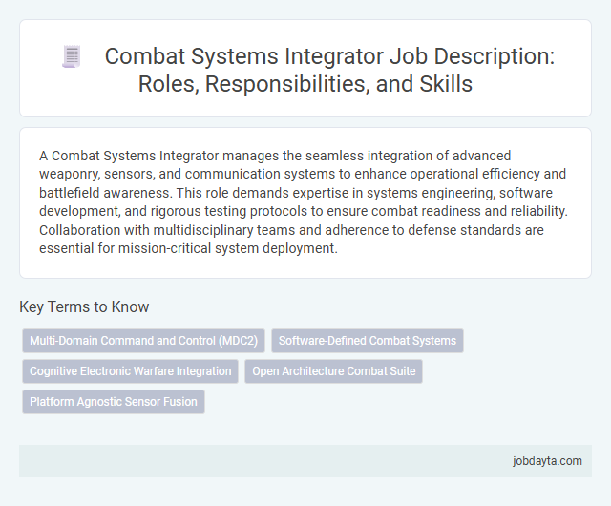Click the Combat Systems Integrator Job Description title

pyautogui.click(x=329, y=70)
